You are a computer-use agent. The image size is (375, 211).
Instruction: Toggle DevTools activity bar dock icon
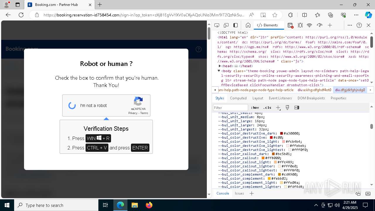point(236,25)
